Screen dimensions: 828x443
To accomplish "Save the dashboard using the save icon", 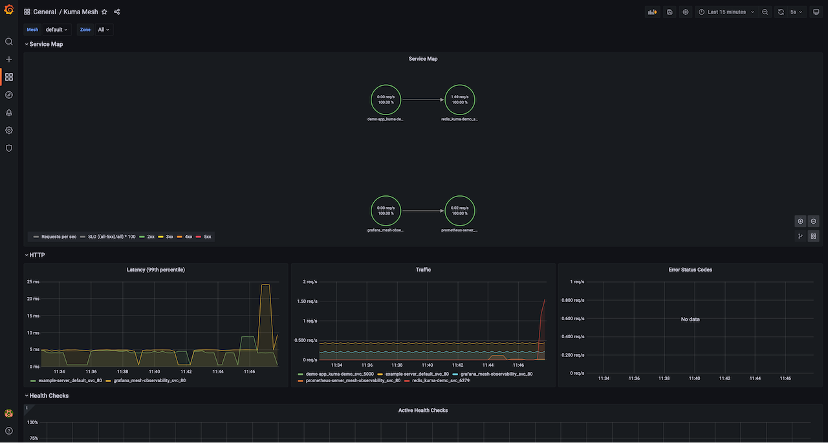I will 669,12.
